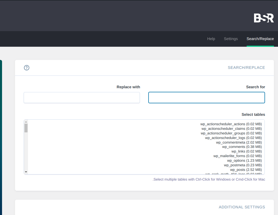Click the table list scroll up arrow
278x215 pixels.
coord(26,122)
